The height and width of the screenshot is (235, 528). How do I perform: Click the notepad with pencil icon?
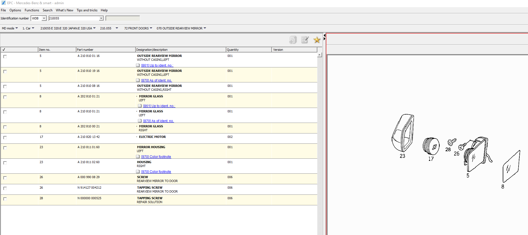pyautogui.click(x=305, y=40)
